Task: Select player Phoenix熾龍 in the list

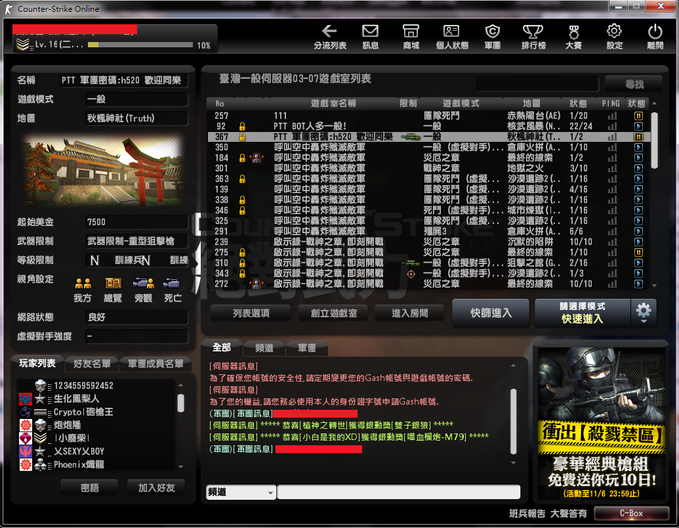Action: pos(96,464)
